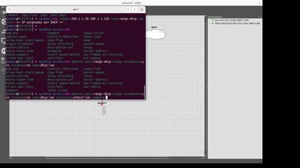This screenshot has width=300, height=168.
Task: Browse end devices in the GNS3 sidebar
Action: 3,41
